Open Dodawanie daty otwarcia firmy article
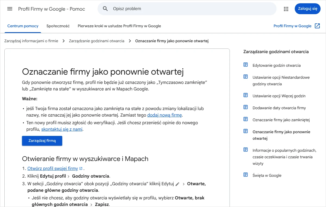The height and width of the screenshot is (207, 326). pyautogui.click(x=279, y=108)
